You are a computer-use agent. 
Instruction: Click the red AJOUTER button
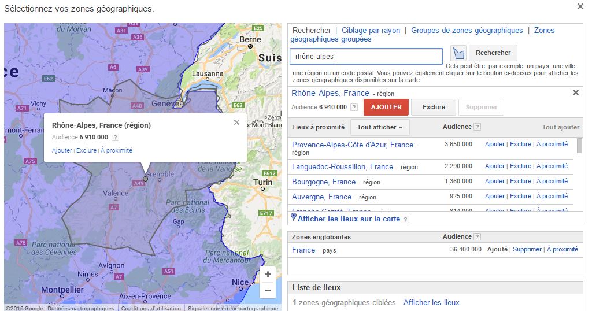pyautogui.click(x=386, y=107)
